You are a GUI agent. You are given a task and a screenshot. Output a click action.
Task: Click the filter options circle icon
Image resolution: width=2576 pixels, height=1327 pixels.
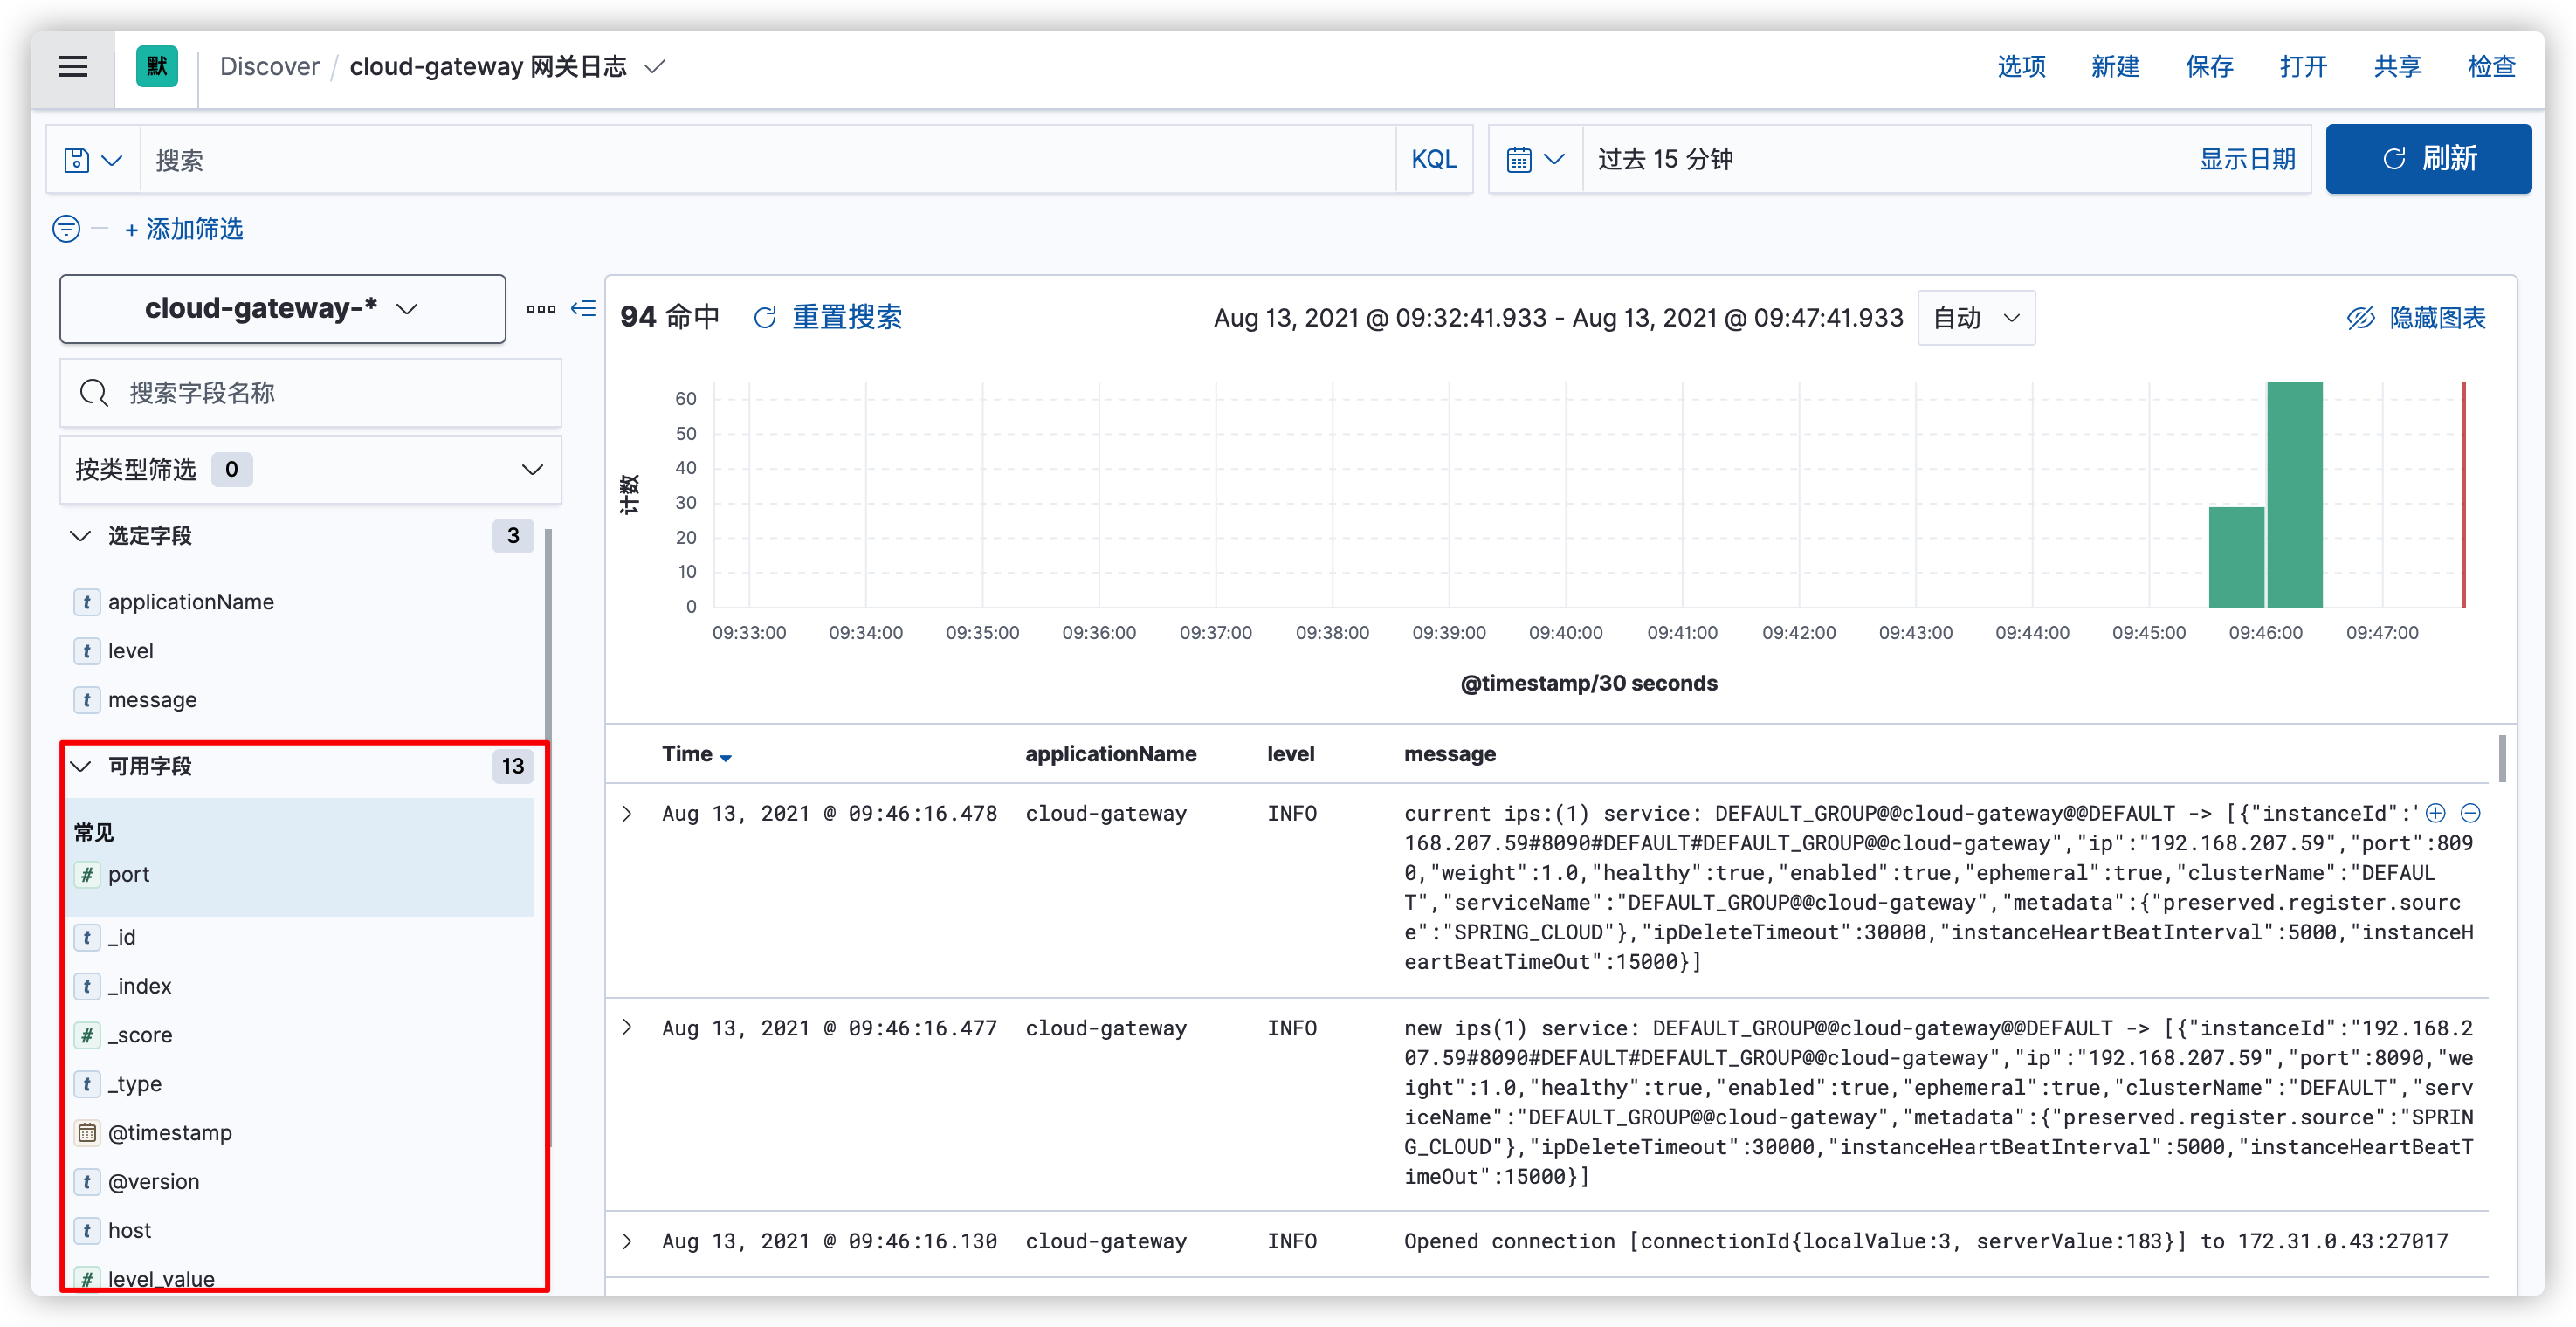pos(66,229)
